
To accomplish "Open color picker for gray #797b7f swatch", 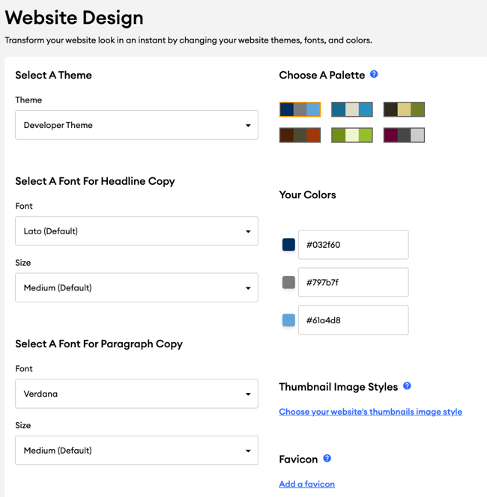I will point(288,282).
